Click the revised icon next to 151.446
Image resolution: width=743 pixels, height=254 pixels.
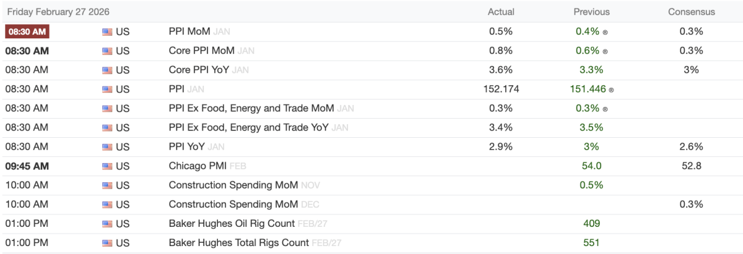(x=612, y=90)
